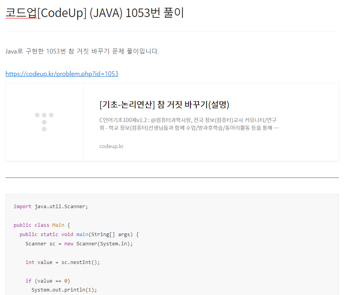Click the link card description starting C언어기초100제v1.2
Image resolution: width=344 pixels, height=295 pixels.
point(189,124)
